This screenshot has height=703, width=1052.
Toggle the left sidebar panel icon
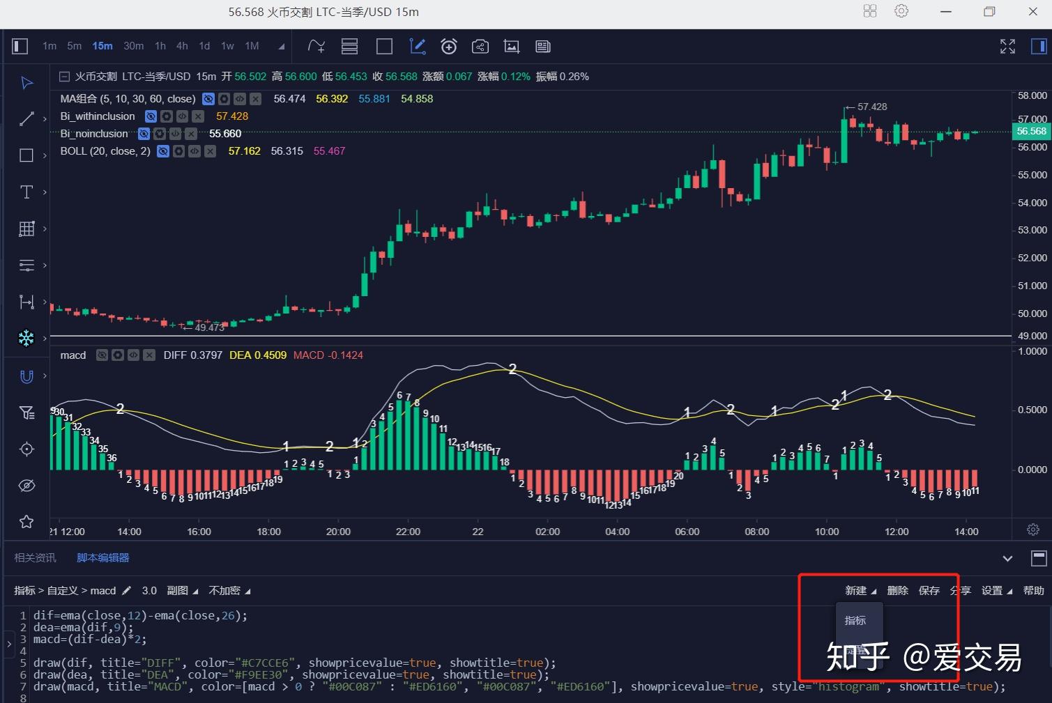tap(20, 47)
